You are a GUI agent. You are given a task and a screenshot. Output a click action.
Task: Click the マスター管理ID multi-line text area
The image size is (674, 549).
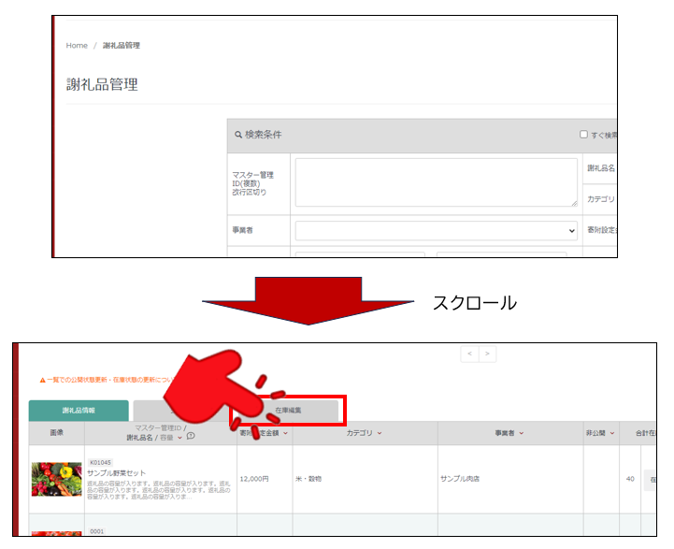pyautogui.click(x=437, y=181)
